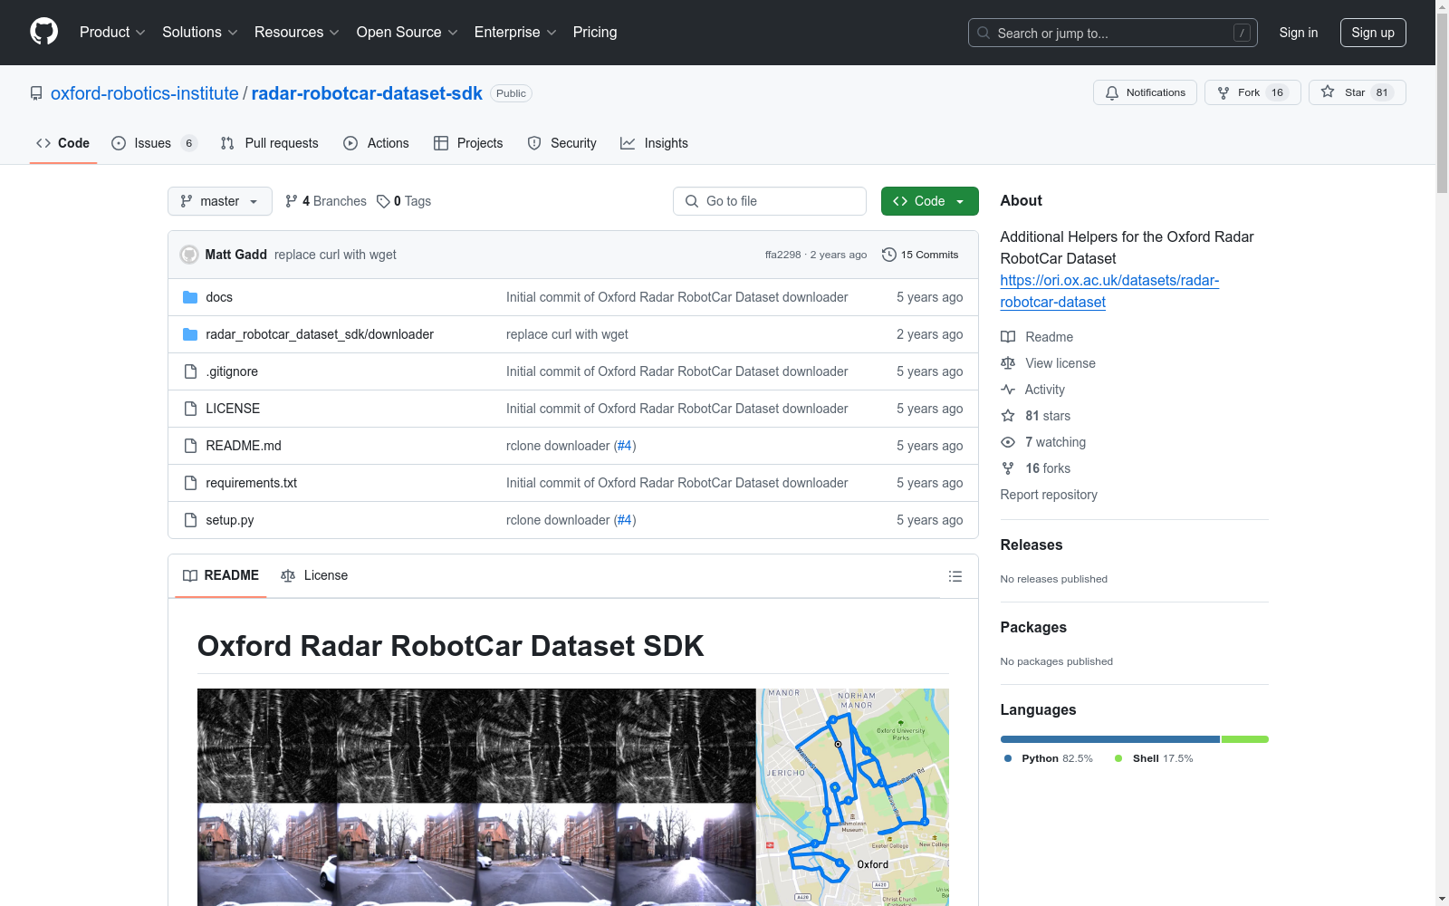The height and width of the screenshot is (906, 1449).
Task: Expand the Solutions menu
Action: click(x=200, y=32)
